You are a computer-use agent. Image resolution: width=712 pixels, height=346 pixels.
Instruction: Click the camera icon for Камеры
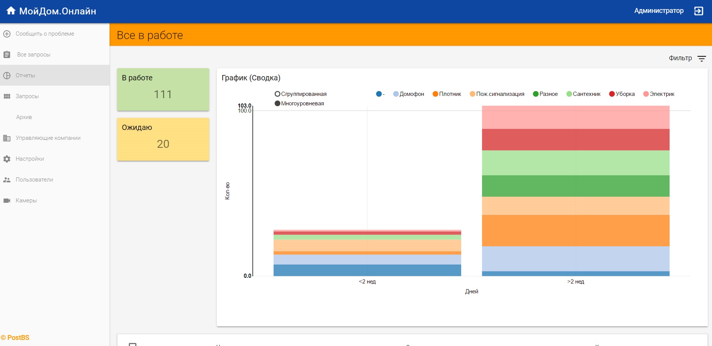pos(7,200)
